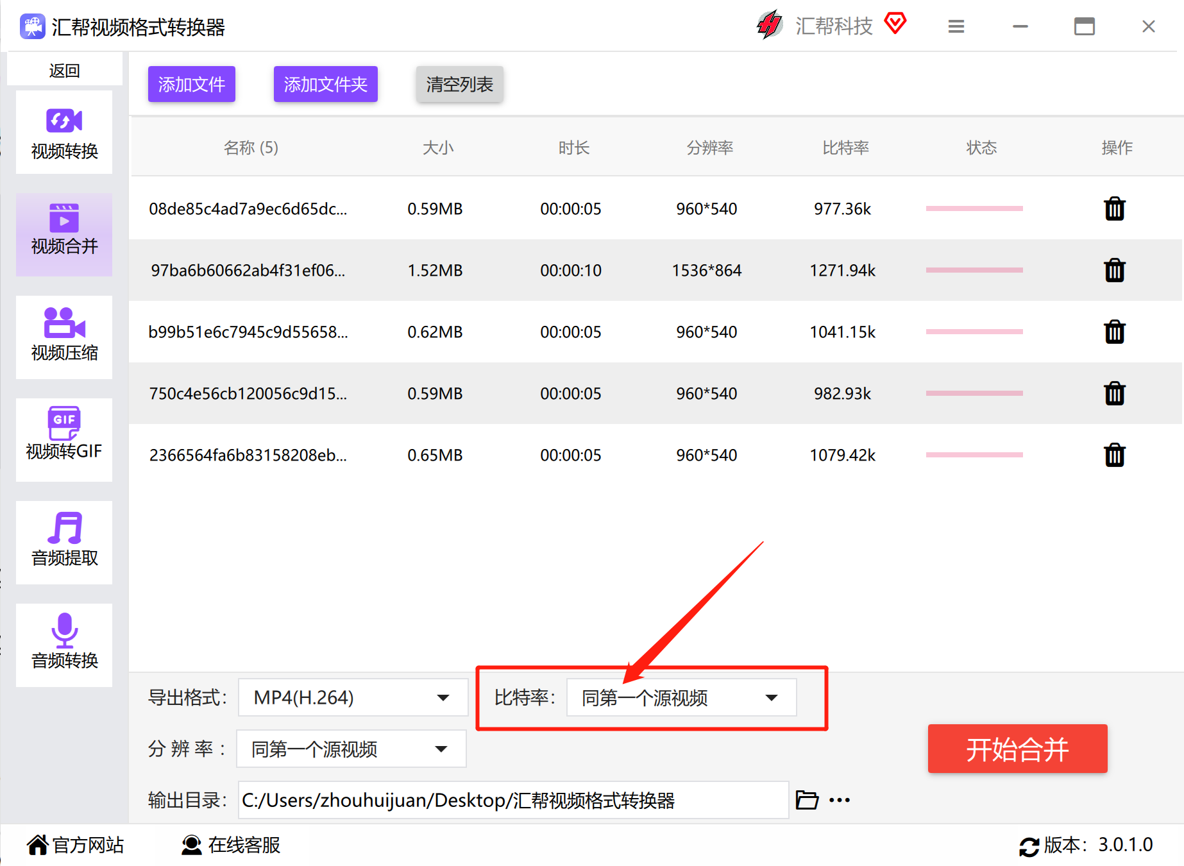Click progress bar of 97ba6b60662ab4f31ef06 row
Screen dimensions: 1184x866
pos(974,270)
